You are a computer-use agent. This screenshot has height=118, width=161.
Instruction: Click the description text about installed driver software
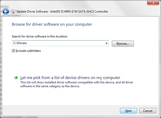coord(77,84)
